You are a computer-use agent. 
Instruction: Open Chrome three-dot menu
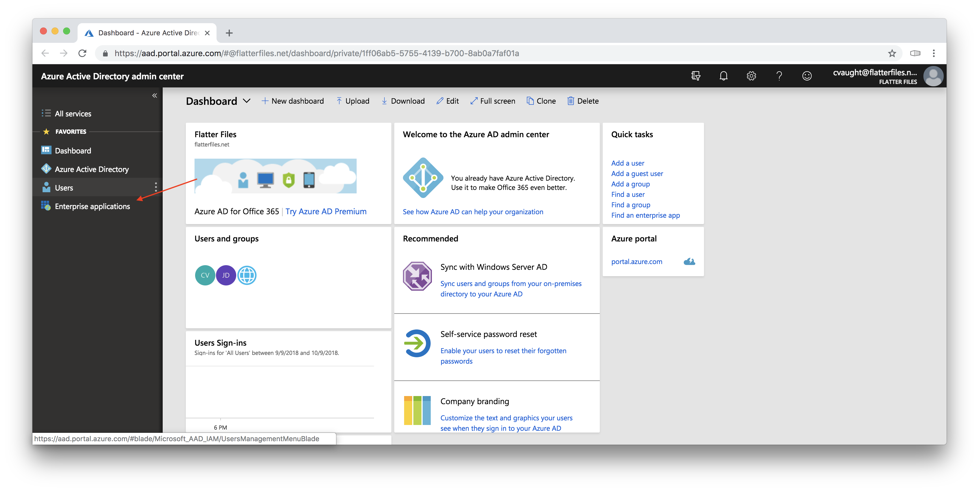click(x=933, y=53)
